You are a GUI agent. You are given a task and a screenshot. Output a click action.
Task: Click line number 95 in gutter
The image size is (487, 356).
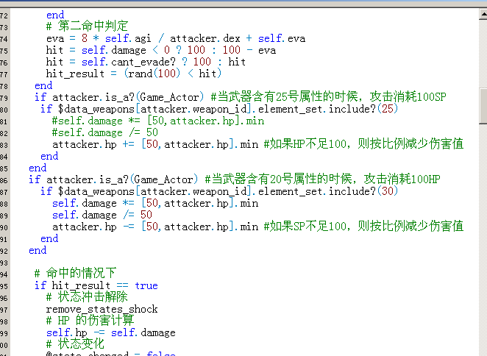tap(4, 286)
